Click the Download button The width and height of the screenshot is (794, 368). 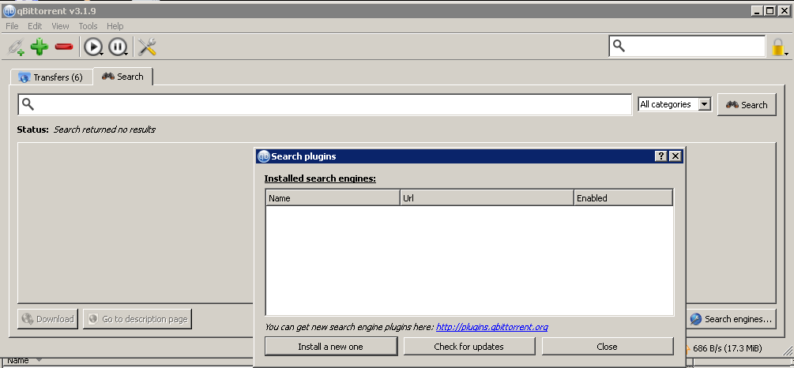48,319
